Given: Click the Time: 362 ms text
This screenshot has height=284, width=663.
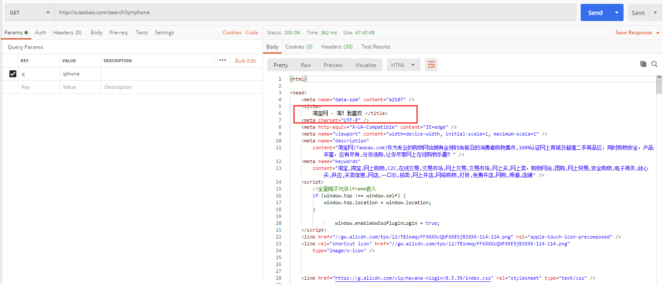Looking at the screenshot, I should (x=322, y=33).
